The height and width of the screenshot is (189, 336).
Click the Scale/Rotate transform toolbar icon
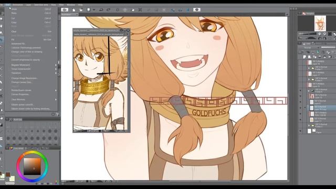coord(140,10)
